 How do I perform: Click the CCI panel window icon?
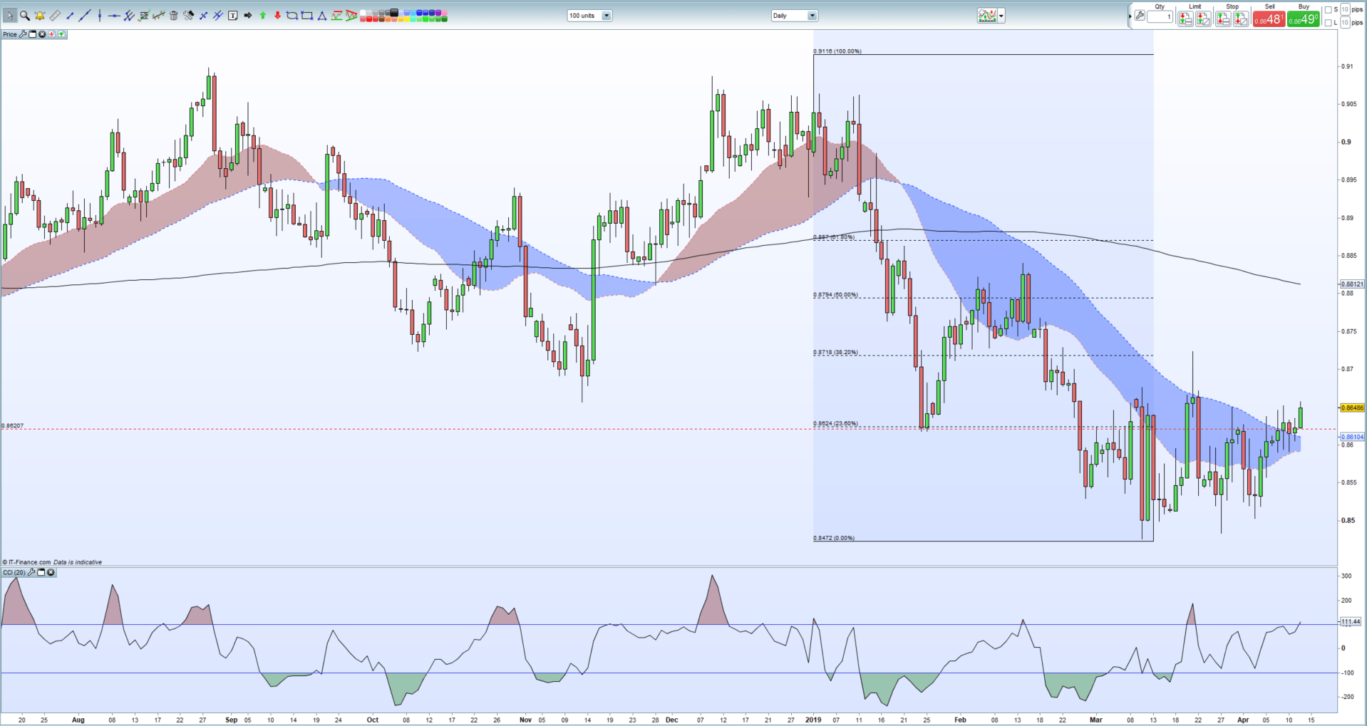click(41, 572)
